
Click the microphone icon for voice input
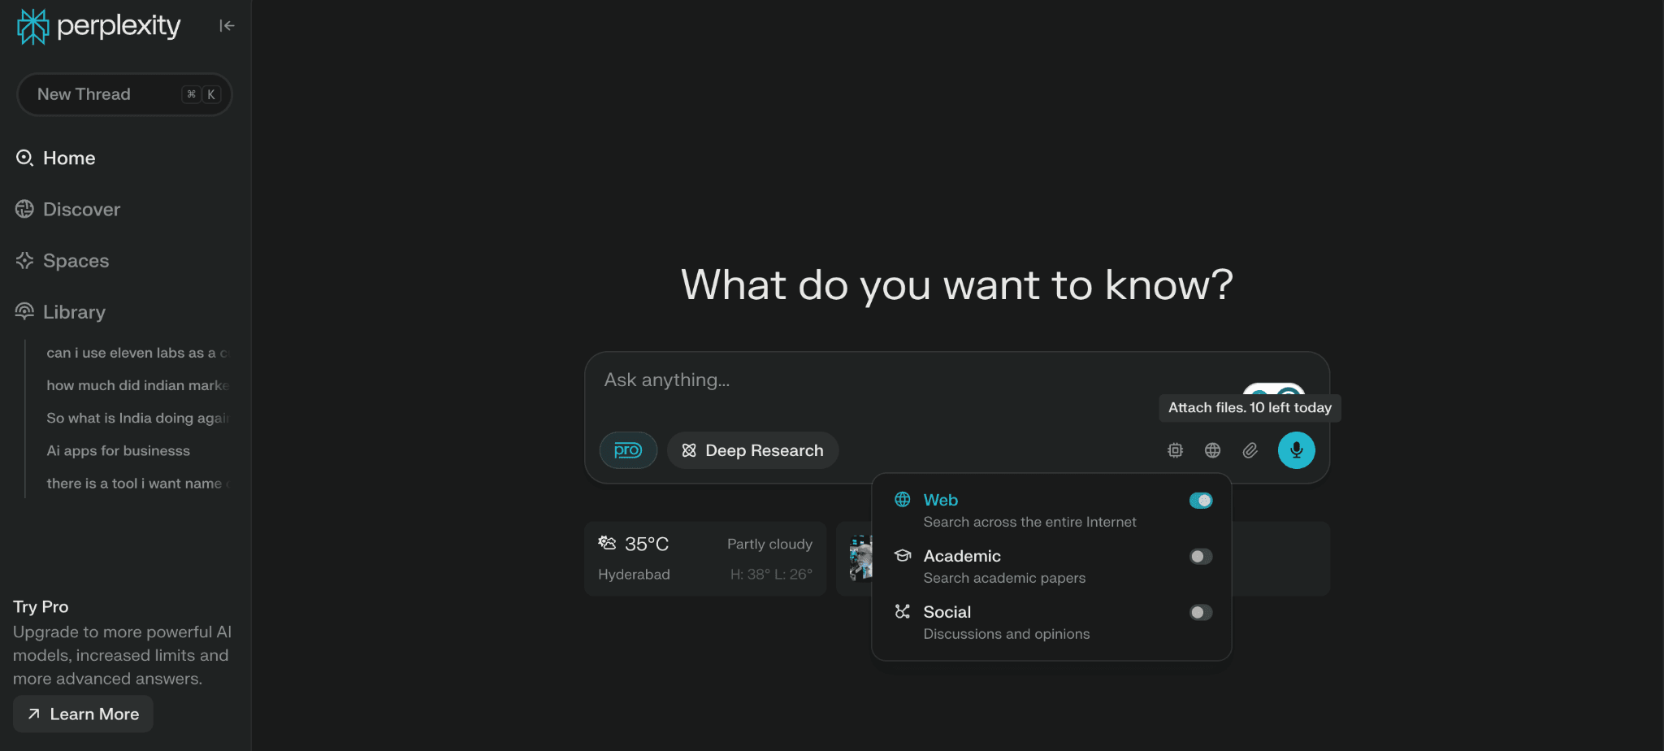tap(1296, 449)
